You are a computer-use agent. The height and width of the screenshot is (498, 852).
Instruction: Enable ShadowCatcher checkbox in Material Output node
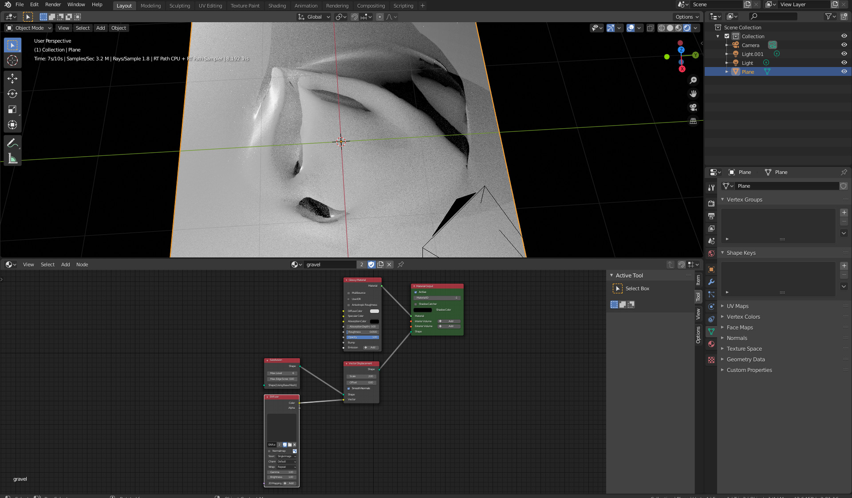(x=415, y=304)
